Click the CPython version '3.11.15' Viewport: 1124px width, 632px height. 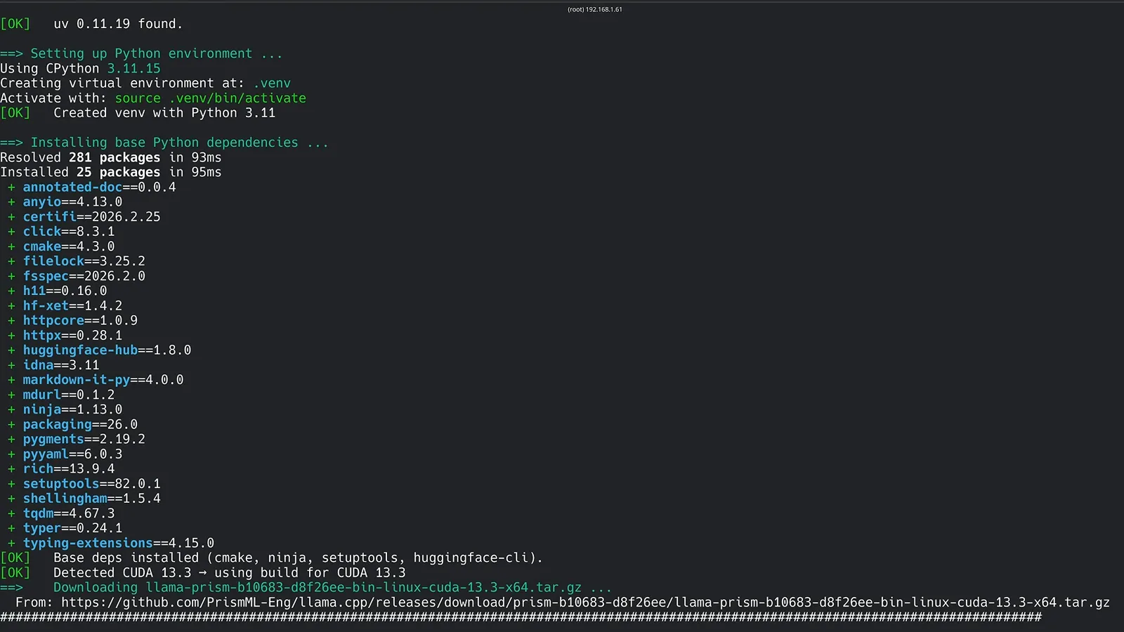(133, 68)
